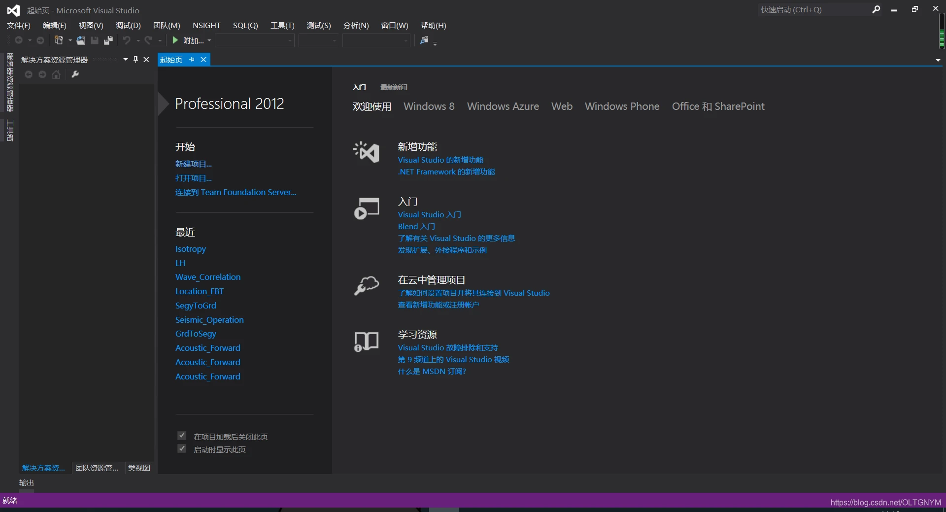Pin the Solution Explorer panel
This screenshot has height=512, width=946.
(x=136, y=60)
